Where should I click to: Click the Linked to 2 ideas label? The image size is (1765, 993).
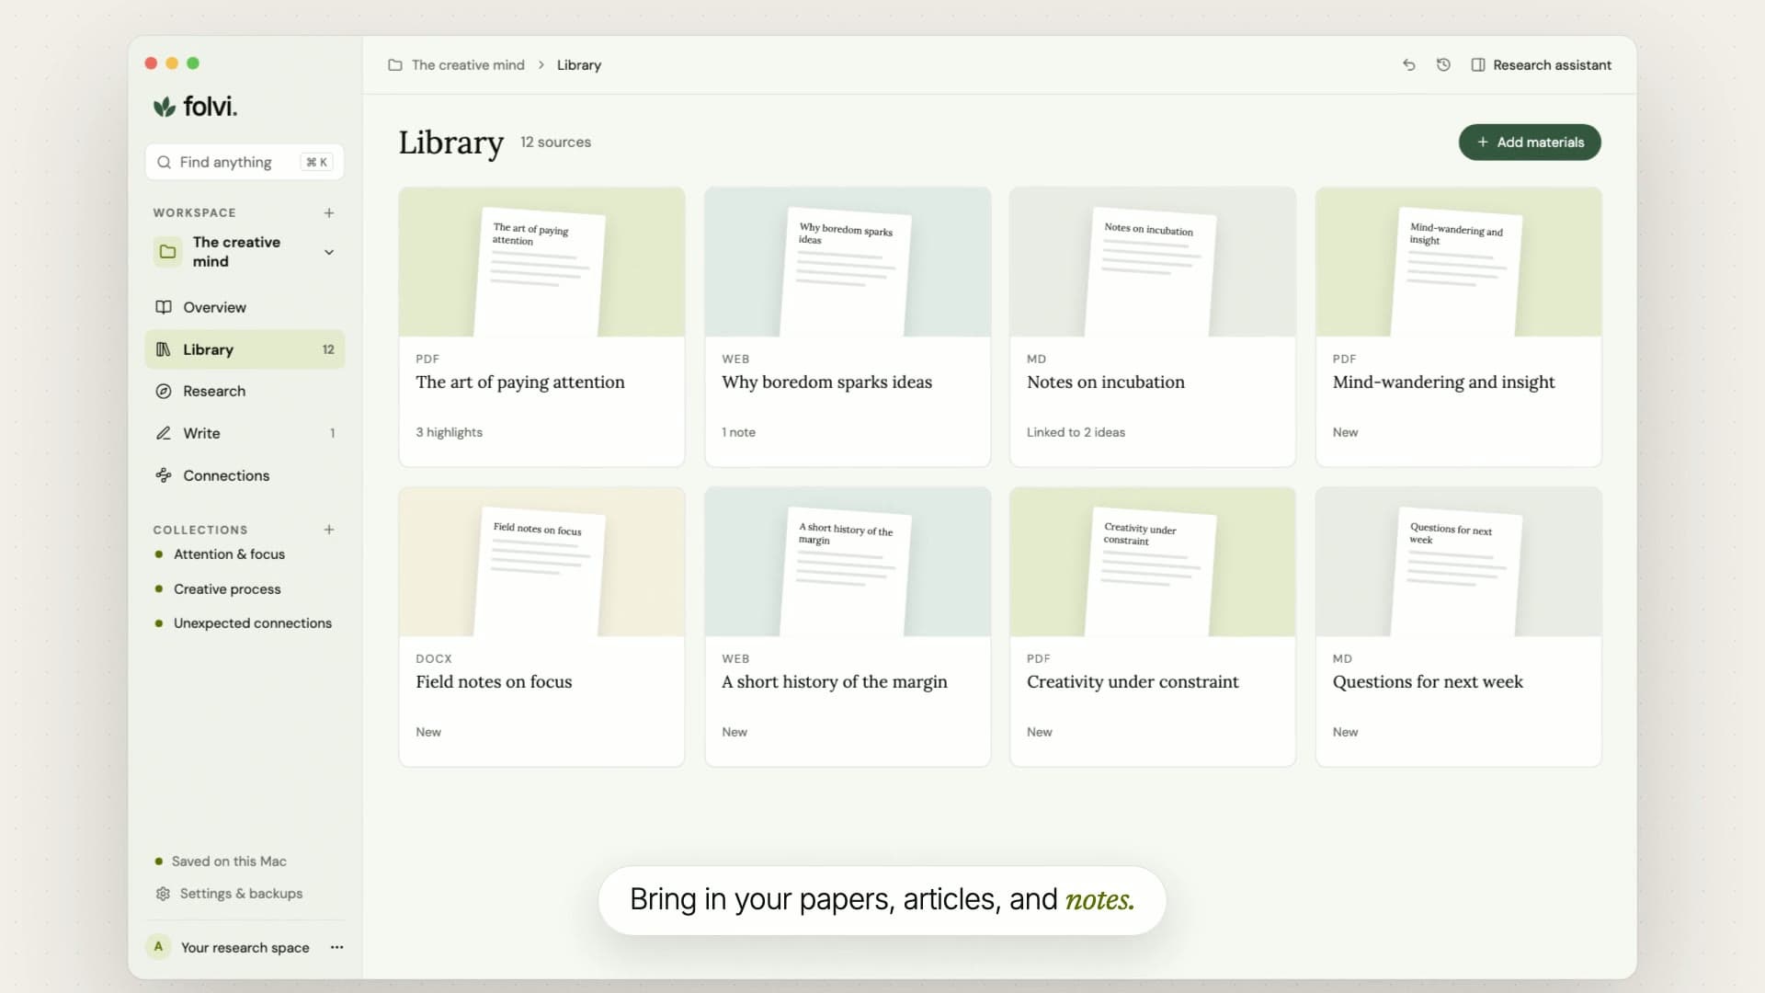[x=1076, y=432]
